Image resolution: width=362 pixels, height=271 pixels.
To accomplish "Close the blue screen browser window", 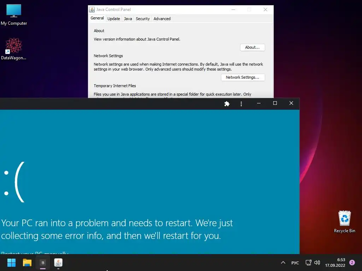I will (x=291, y=103).
